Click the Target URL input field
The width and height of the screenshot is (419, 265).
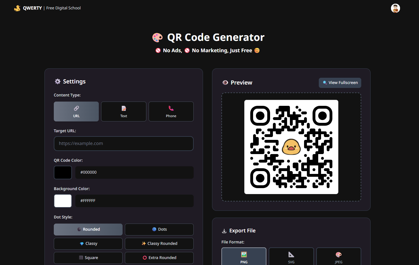click(124, 144)
